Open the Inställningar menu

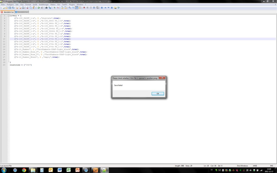tap(44, 5)
